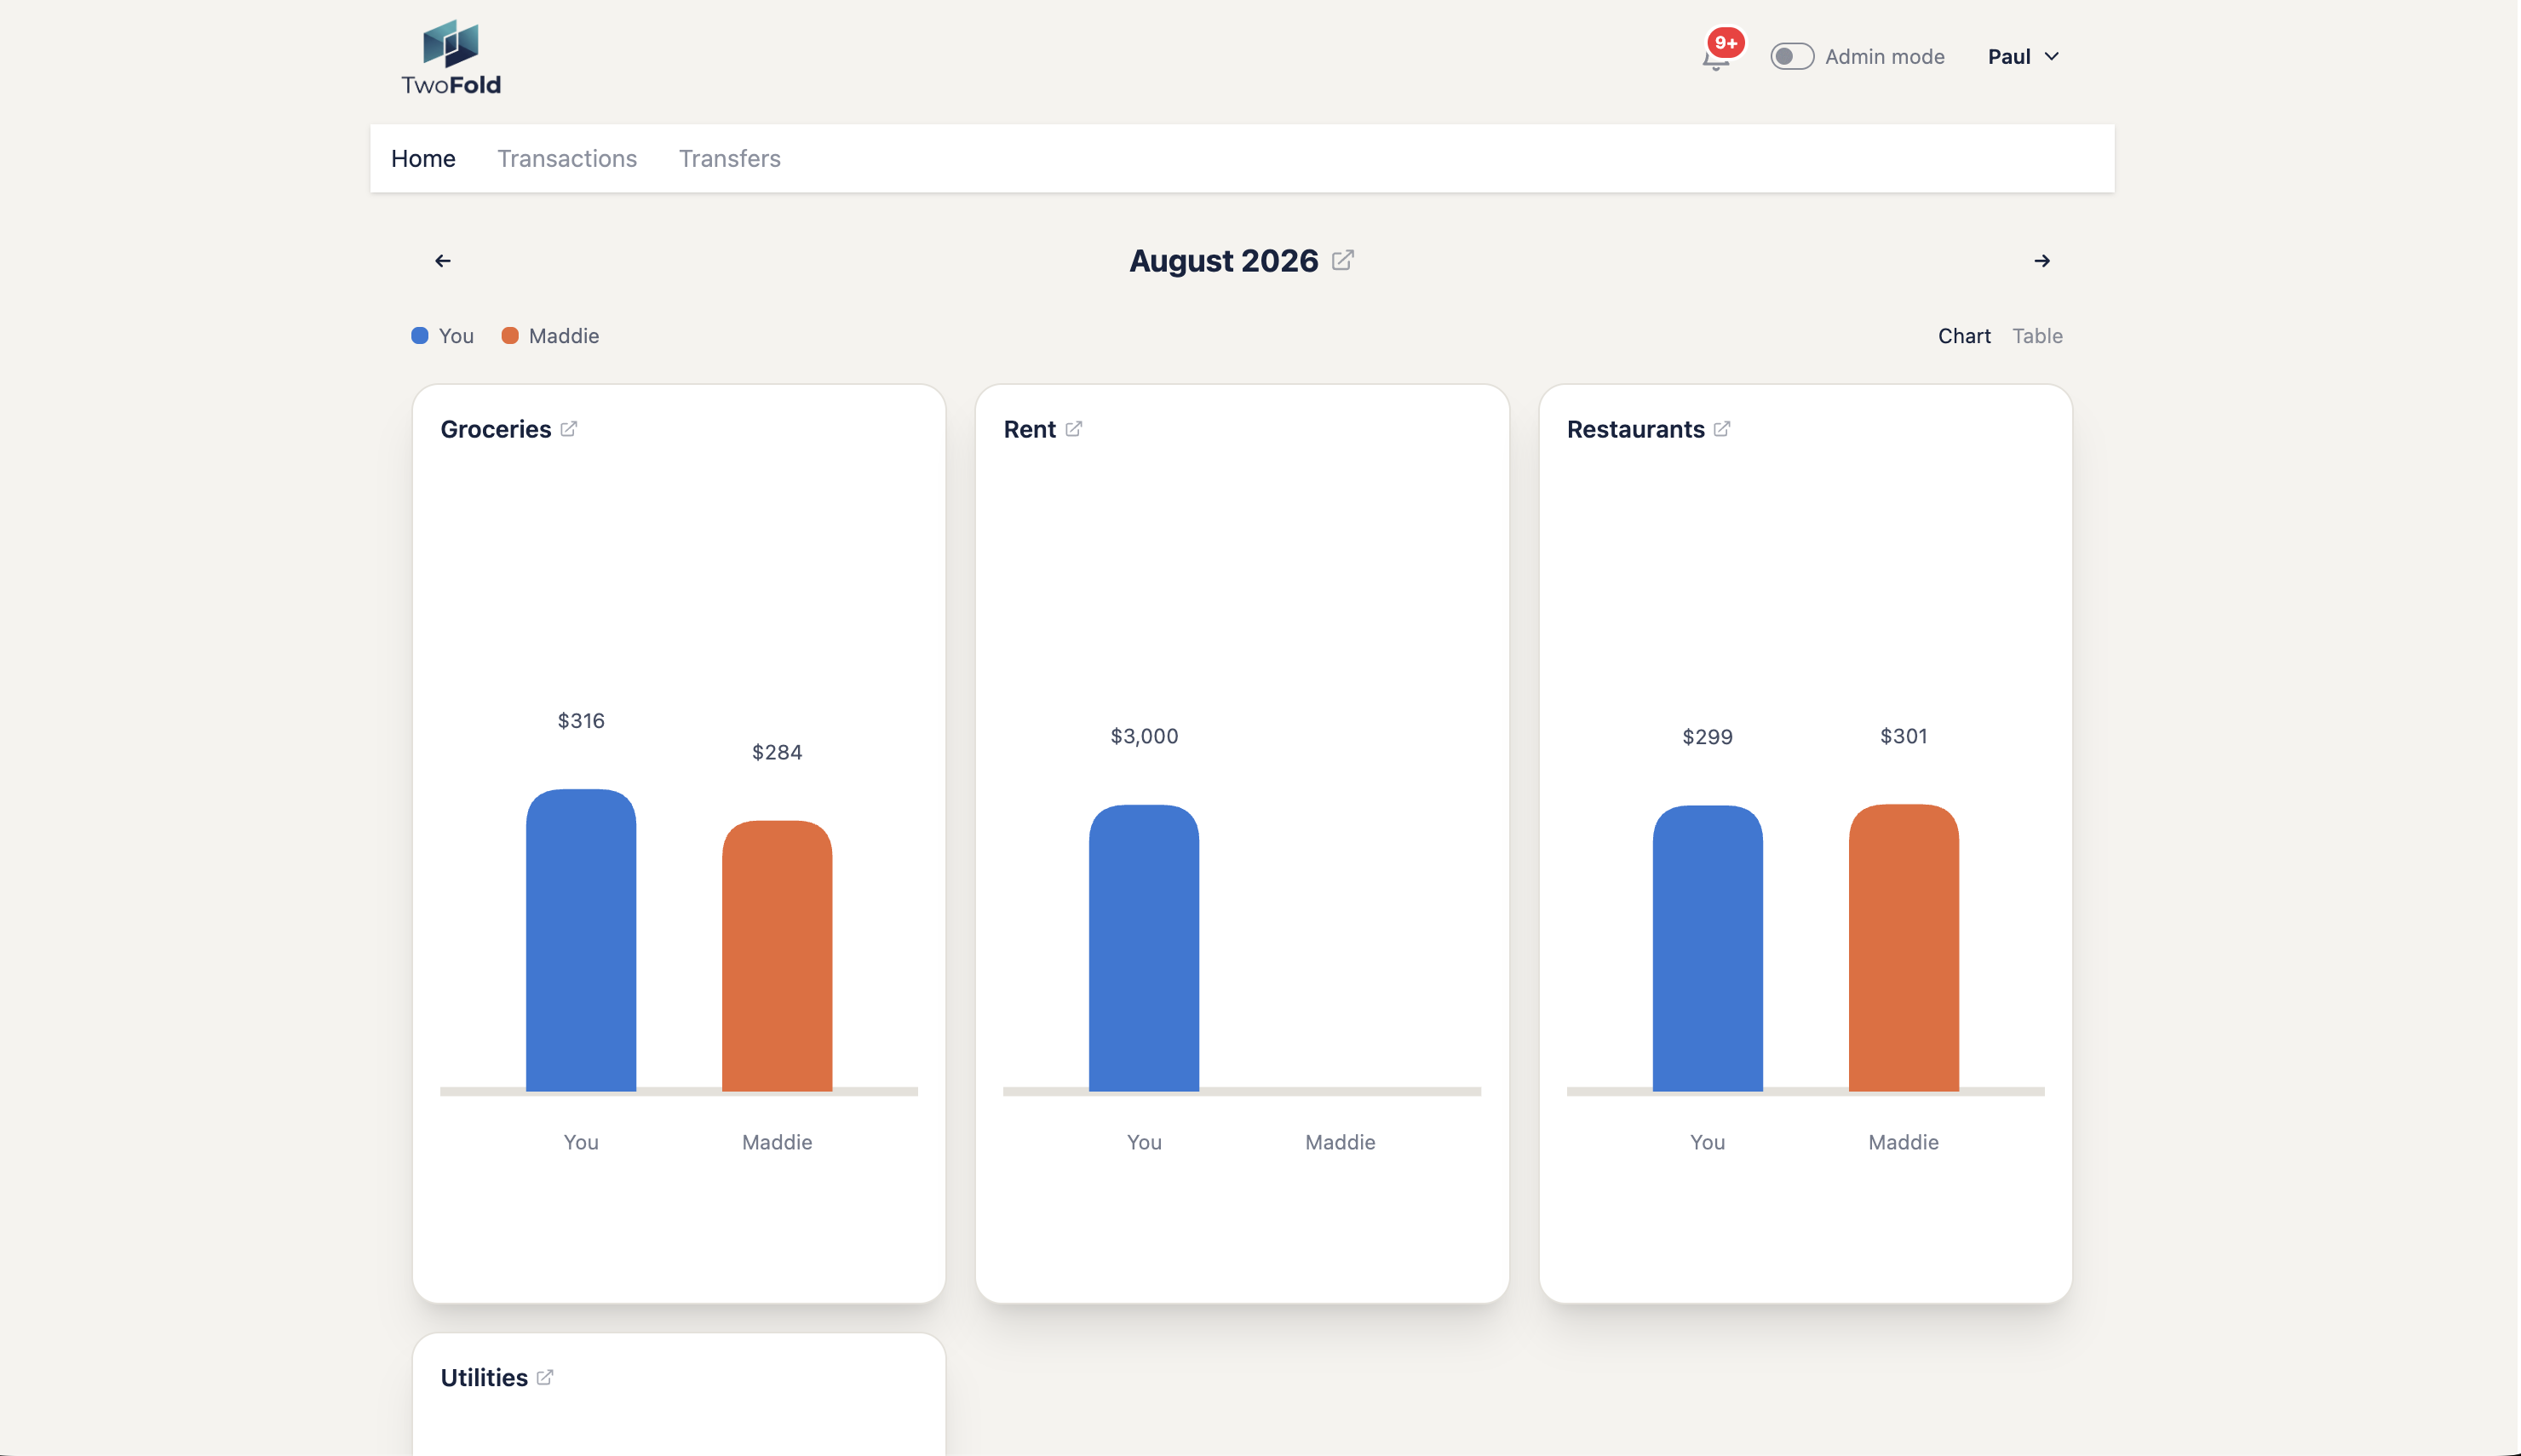Click You axis label in Groceries chart
Screen dimensions: 2521x1456
[581, 1142]
